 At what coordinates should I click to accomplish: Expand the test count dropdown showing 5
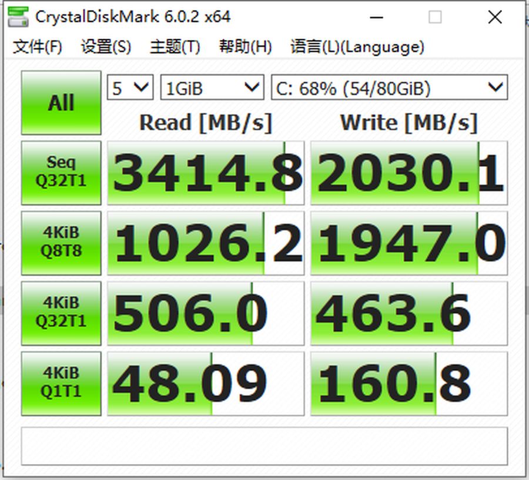coord(130,88)
